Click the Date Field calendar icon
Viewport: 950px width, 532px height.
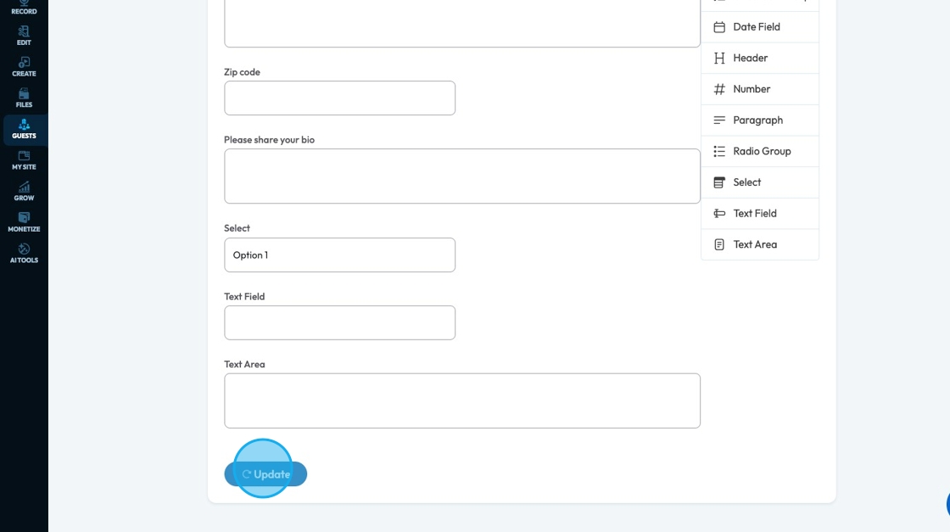point(719,26)
